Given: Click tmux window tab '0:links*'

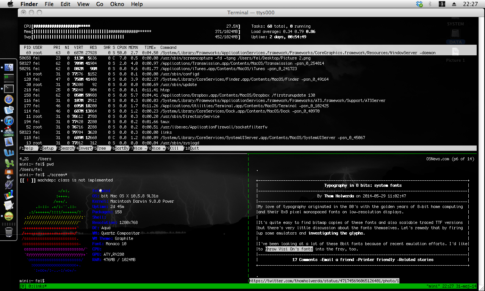Looking at the screenshot, I should click(37, 286).
